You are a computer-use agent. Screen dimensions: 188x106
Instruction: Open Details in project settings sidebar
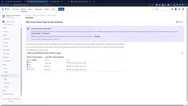click(x=5, y=28)
